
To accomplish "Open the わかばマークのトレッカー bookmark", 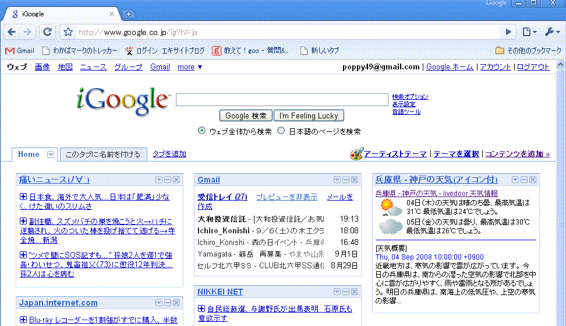I will 80,51.
